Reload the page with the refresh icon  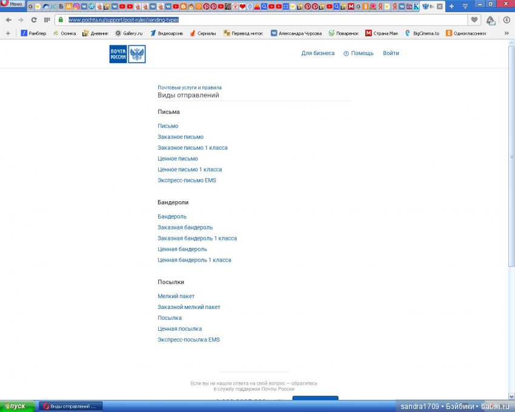point(35,19)
